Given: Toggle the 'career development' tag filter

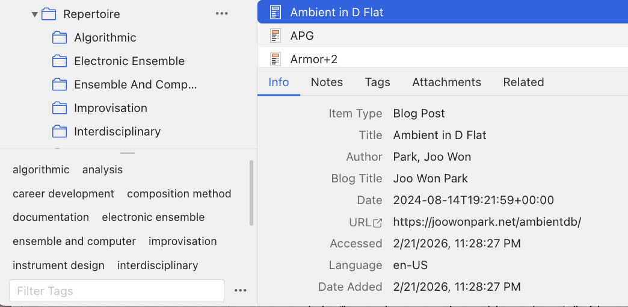Looking at the screenshot, I should [63, 194].
